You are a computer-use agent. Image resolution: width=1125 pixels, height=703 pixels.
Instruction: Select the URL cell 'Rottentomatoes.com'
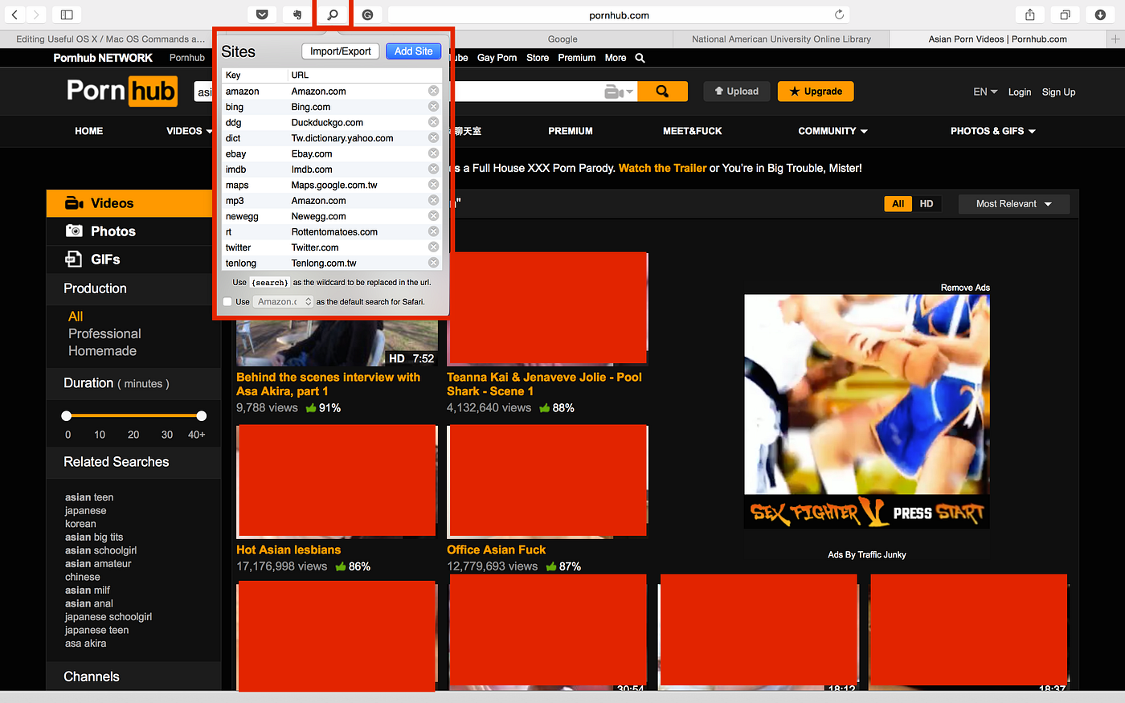334,232
